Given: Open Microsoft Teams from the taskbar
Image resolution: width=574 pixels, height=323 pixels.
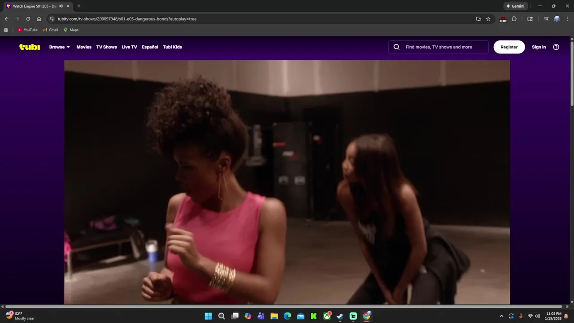Looking at the screenshot, I should pyautogui.click(x=261, y=316).
